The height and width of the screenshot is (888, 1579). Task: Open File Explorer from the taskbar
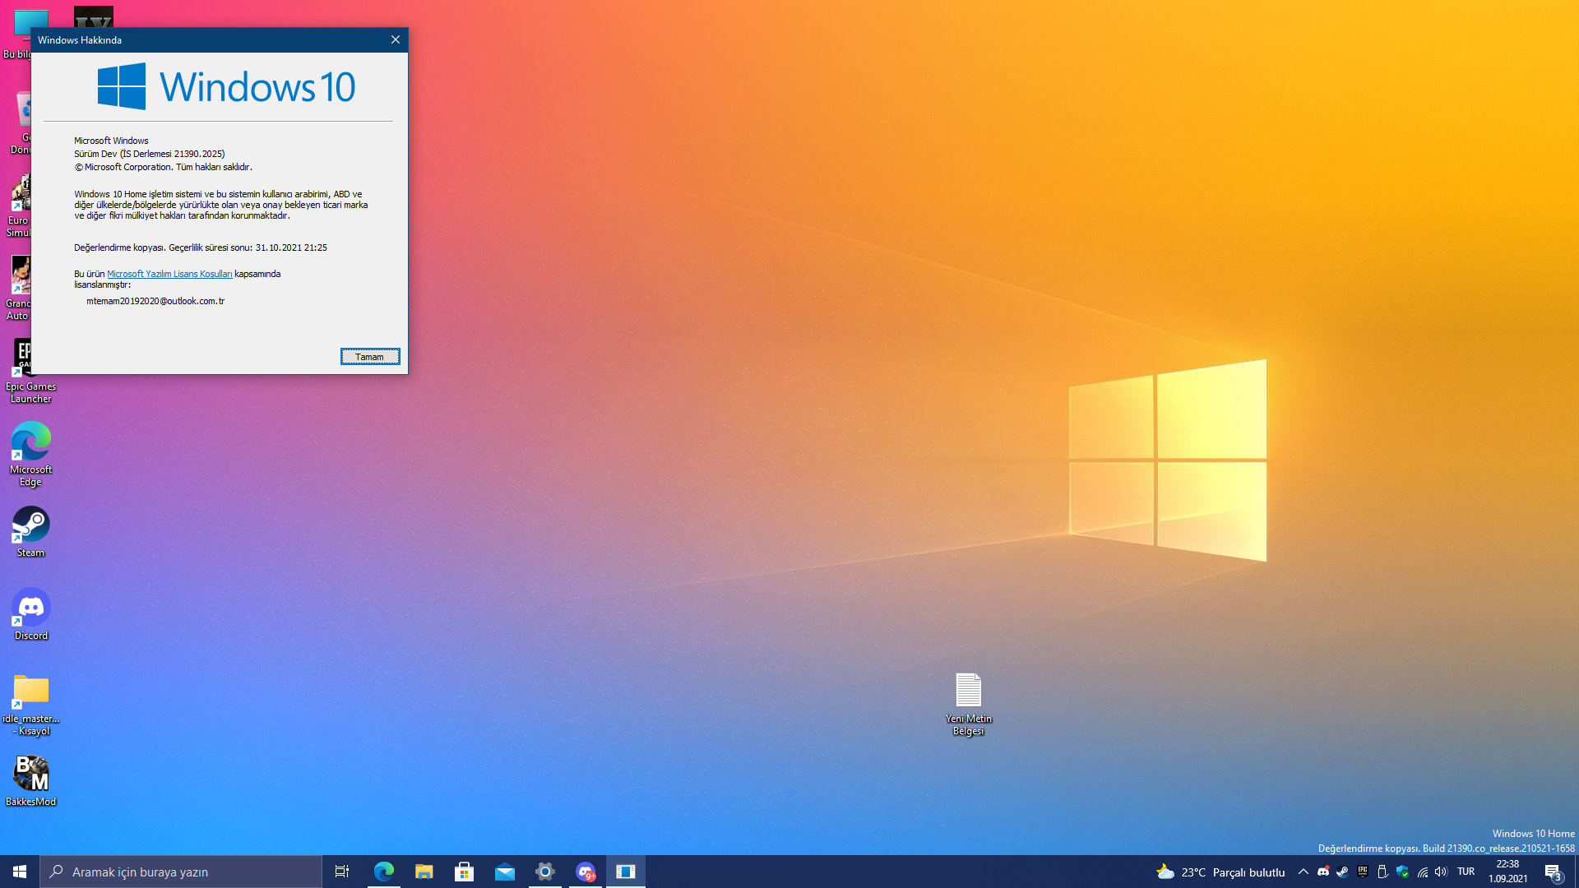click(x=424, y=872)
